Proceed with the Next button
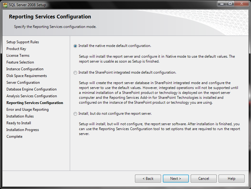This screenshot has height=189, width=251. point(176,179)
